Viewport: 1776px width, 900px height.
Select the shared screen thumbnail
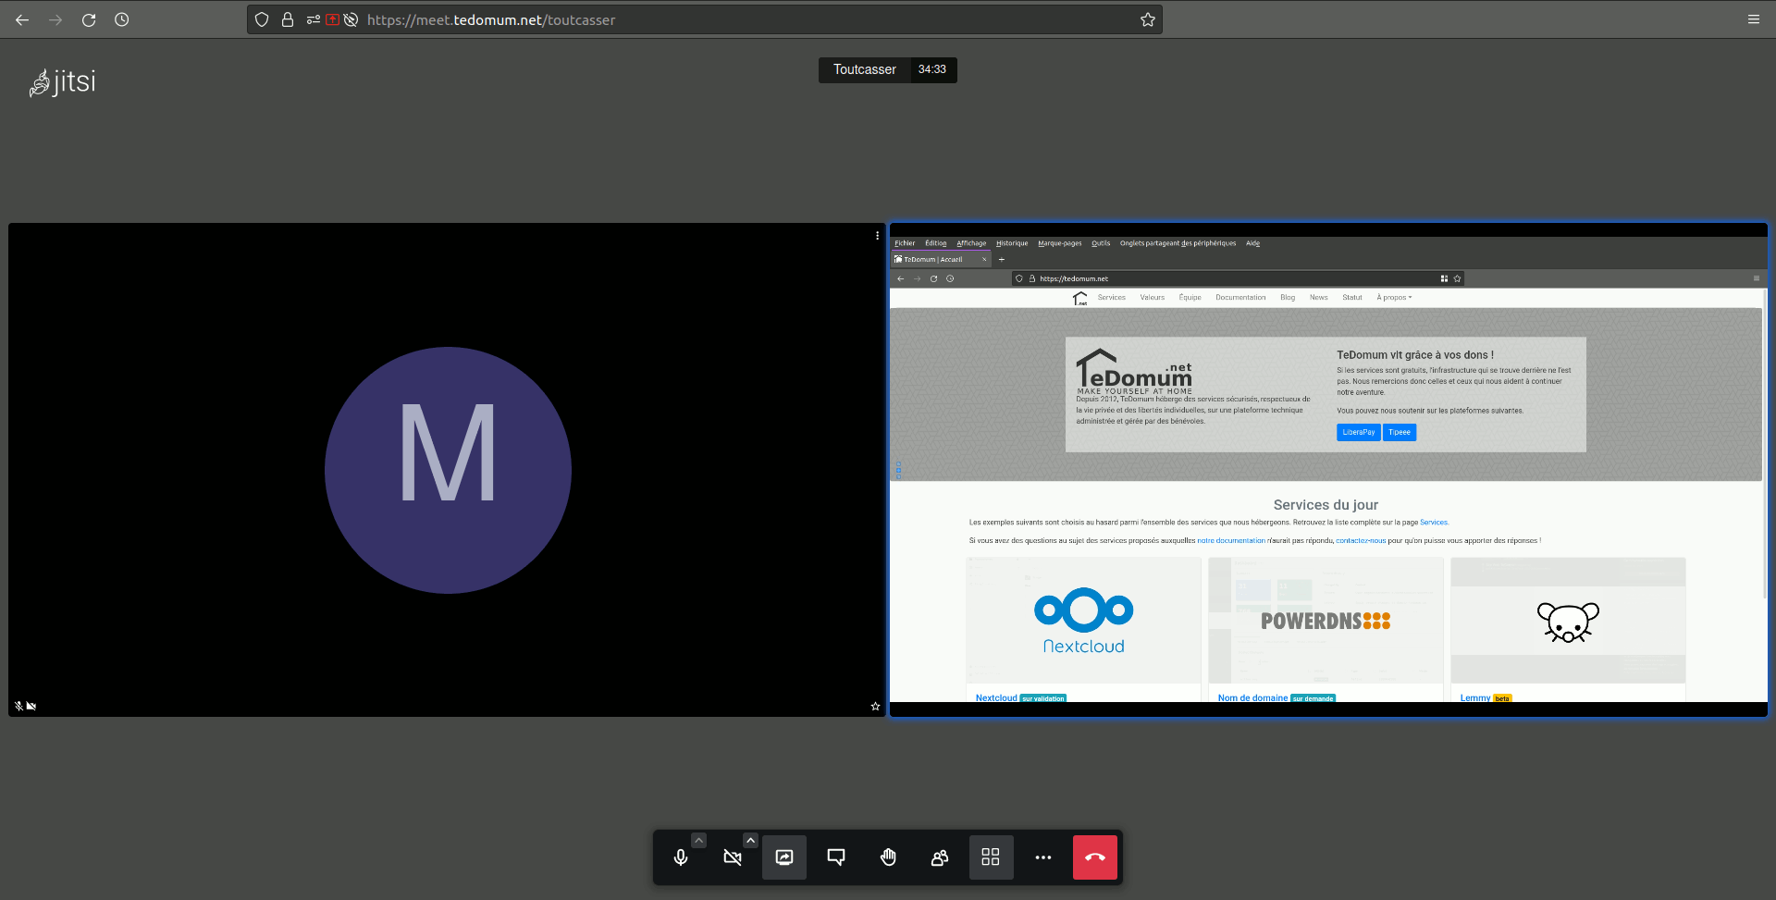point(1328,470)
